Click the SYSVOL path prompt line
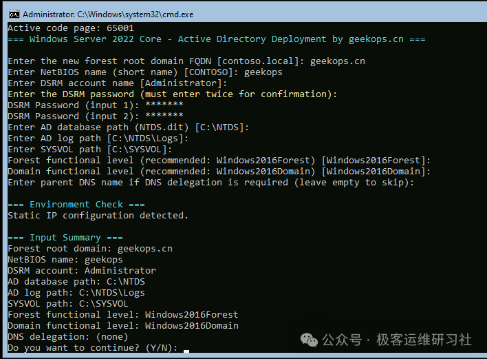The width and height of the screenshot is (487, 359). pyautogui.click(x=89, y=150)
